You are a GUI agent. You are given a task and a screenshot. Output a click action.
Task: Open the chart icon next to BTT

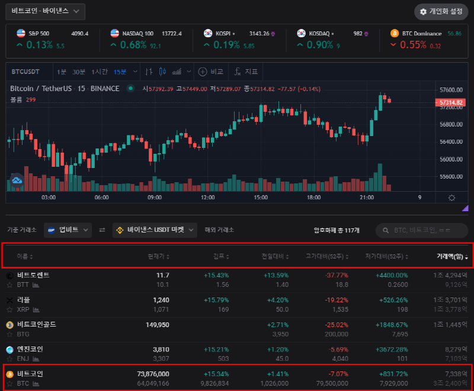[x=36, y=285]
